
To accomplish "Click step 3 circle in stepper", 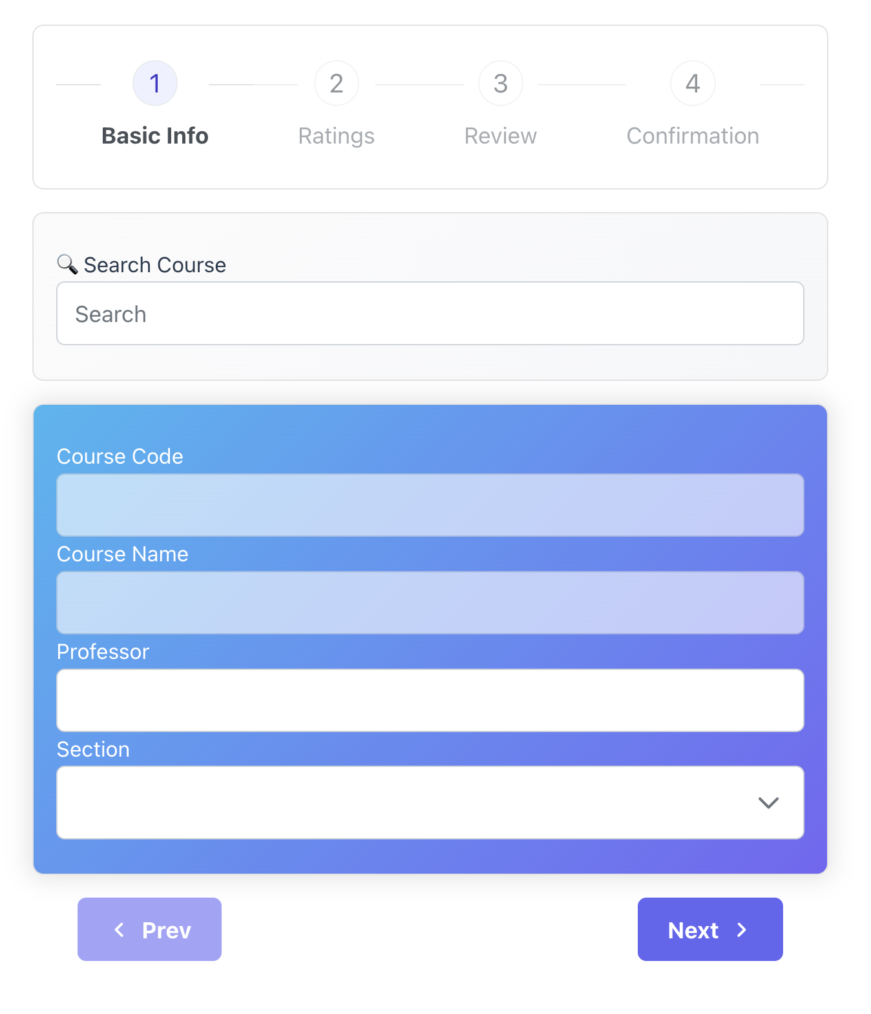I will click(x=500, y=83).
